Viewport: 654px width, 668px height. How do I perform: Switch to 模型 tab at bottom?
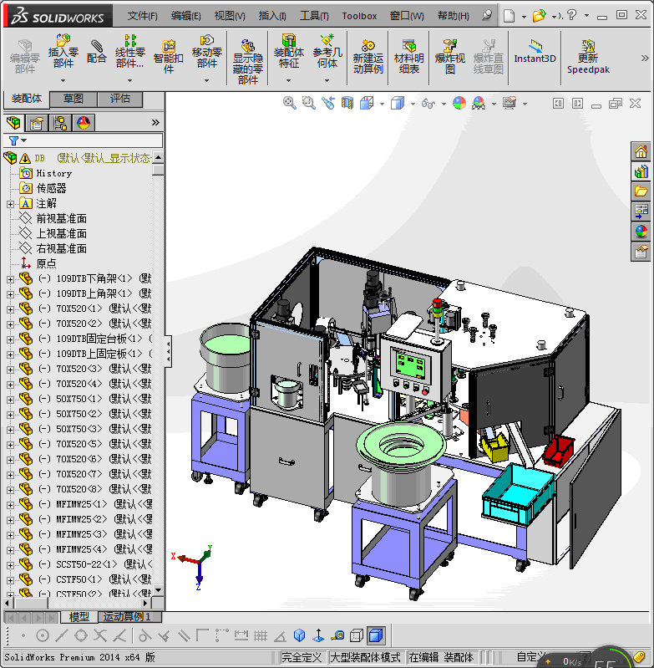pyautogui.click(x=79, y=616)
